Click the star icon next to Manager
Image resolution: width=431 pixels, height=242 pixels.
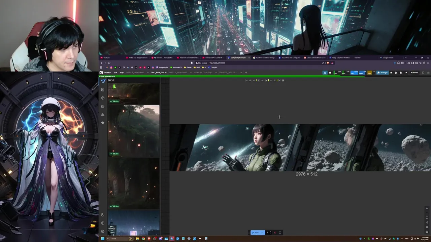click(x=391, y=73)
